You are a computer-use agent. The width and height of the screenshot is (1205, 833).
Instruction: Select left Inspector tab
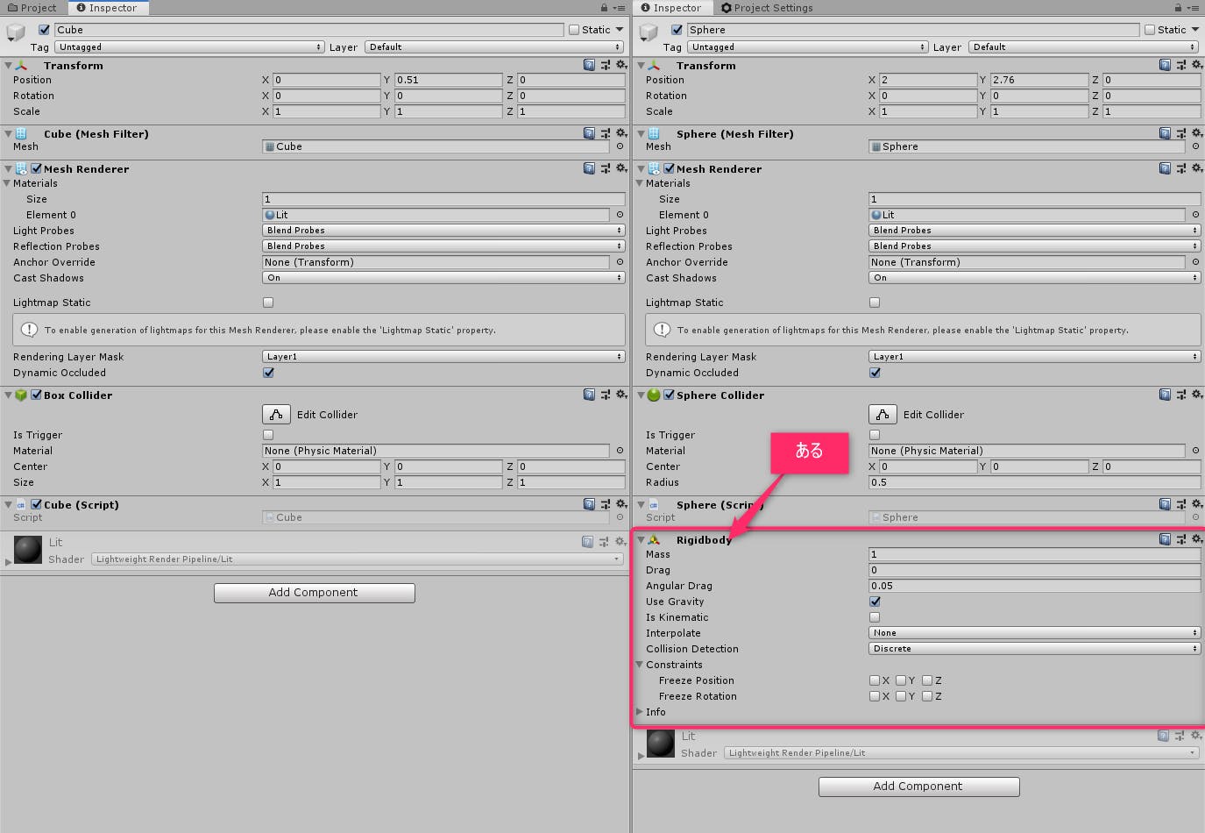click(107, 8)
